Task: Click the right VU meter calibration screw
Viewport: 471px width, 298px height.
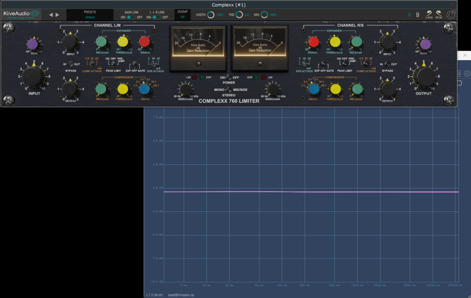Action: pos(260,63)
